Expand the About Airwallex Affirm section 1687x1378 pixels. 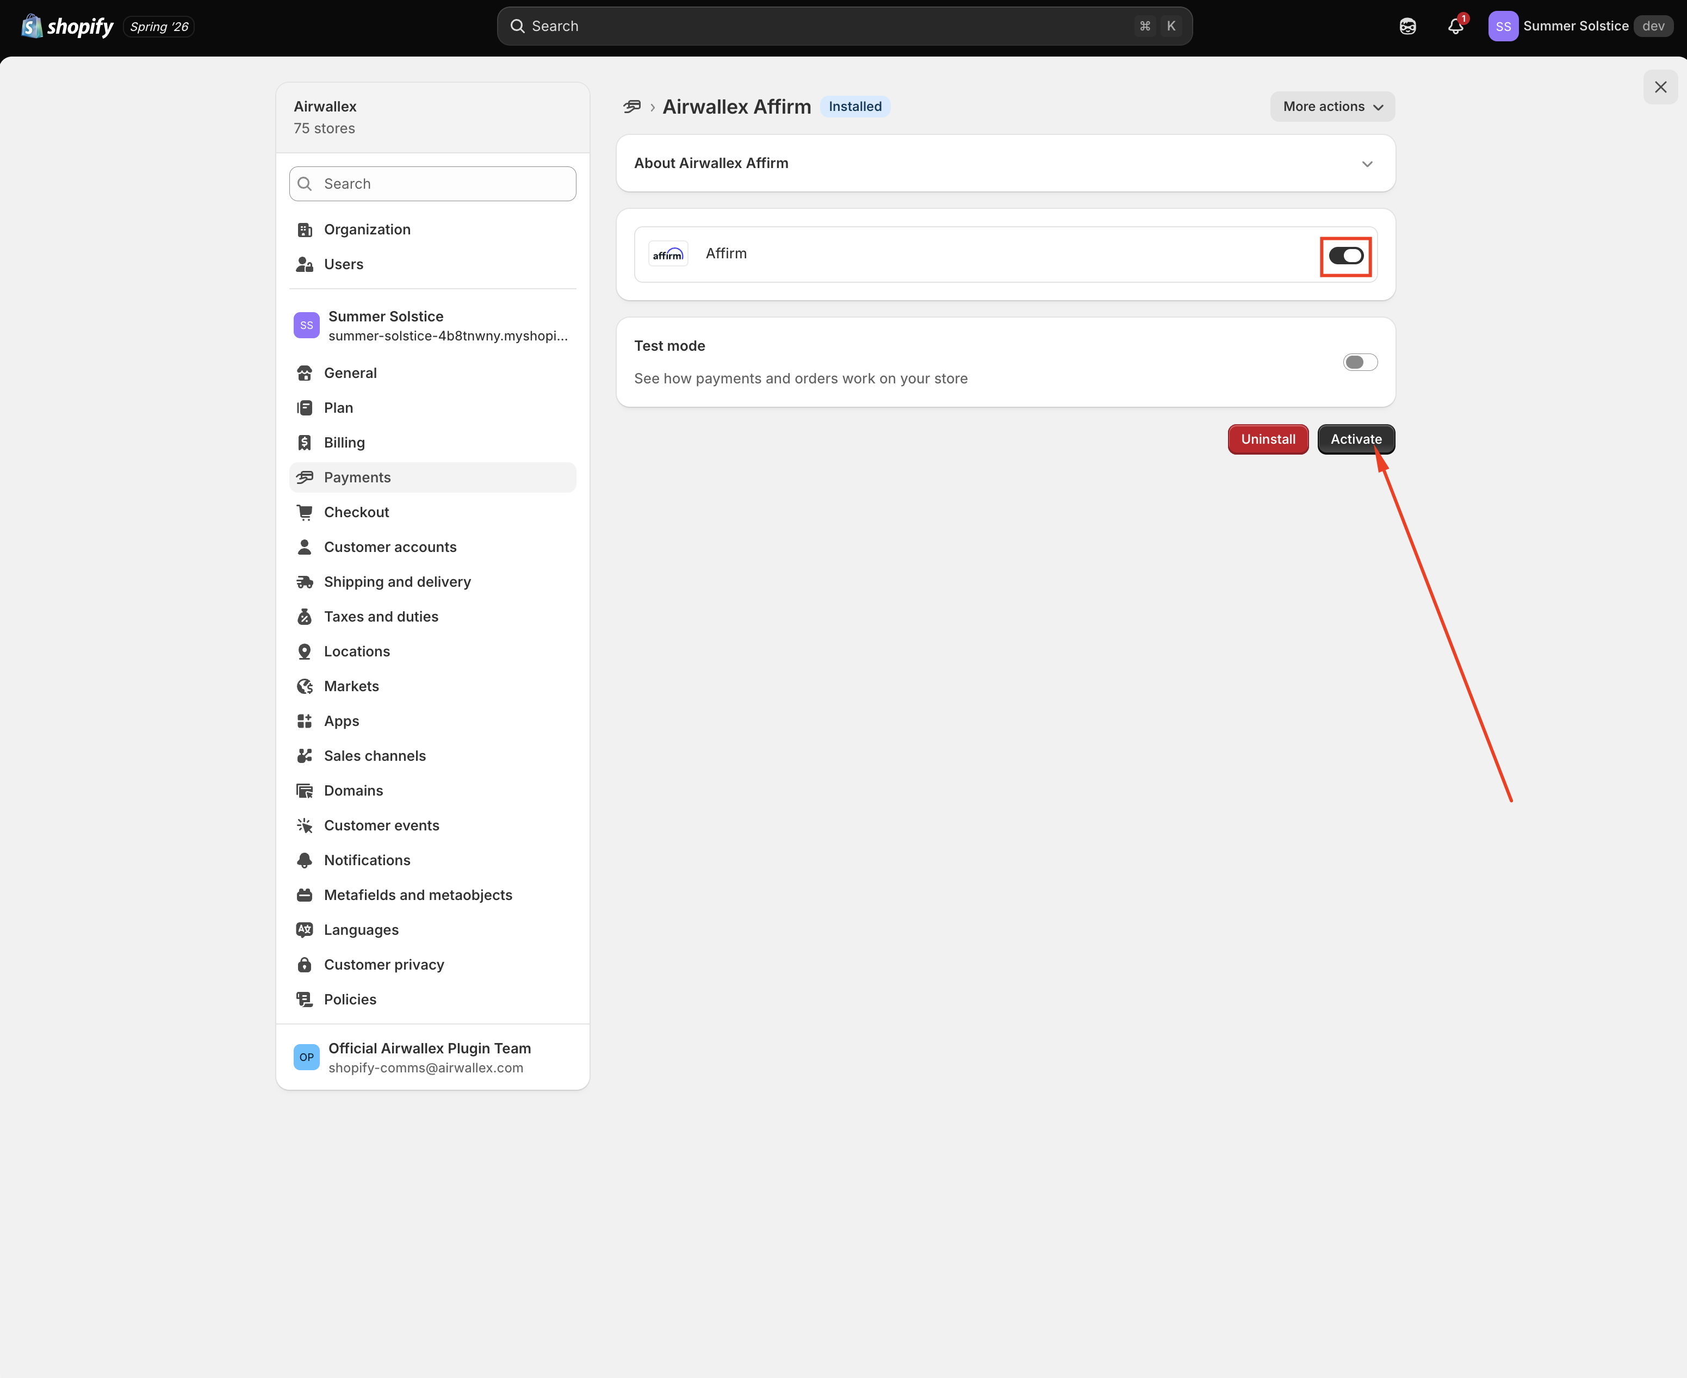click(1005, 164)
